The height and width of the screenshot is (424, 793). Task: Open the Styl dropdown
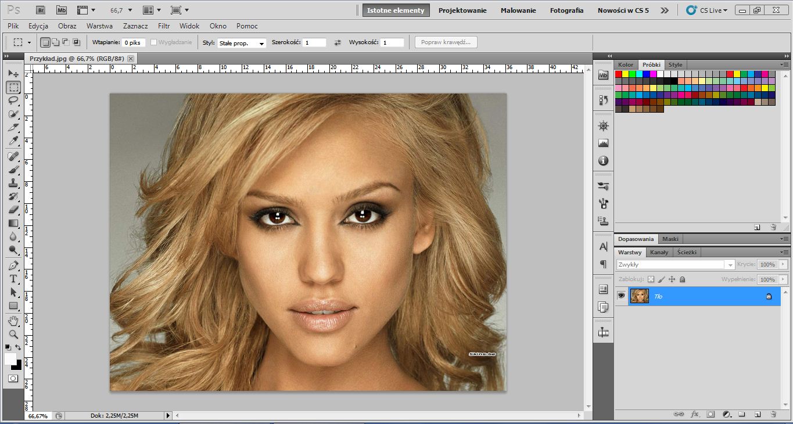(242, 43)
